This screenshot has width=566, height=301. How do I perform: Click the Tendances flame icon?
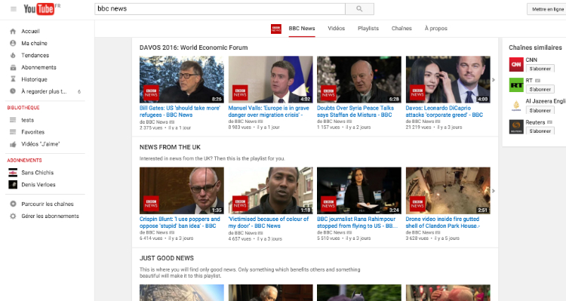click(x=13, y=55)
